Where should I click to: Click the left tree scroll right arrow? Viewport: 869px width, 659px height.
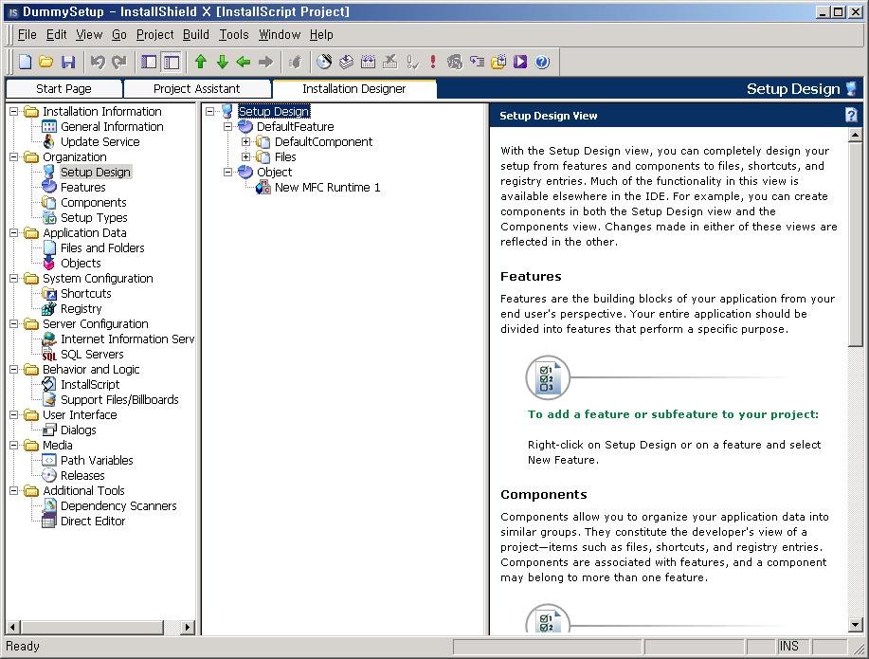[x=188, y=628]
